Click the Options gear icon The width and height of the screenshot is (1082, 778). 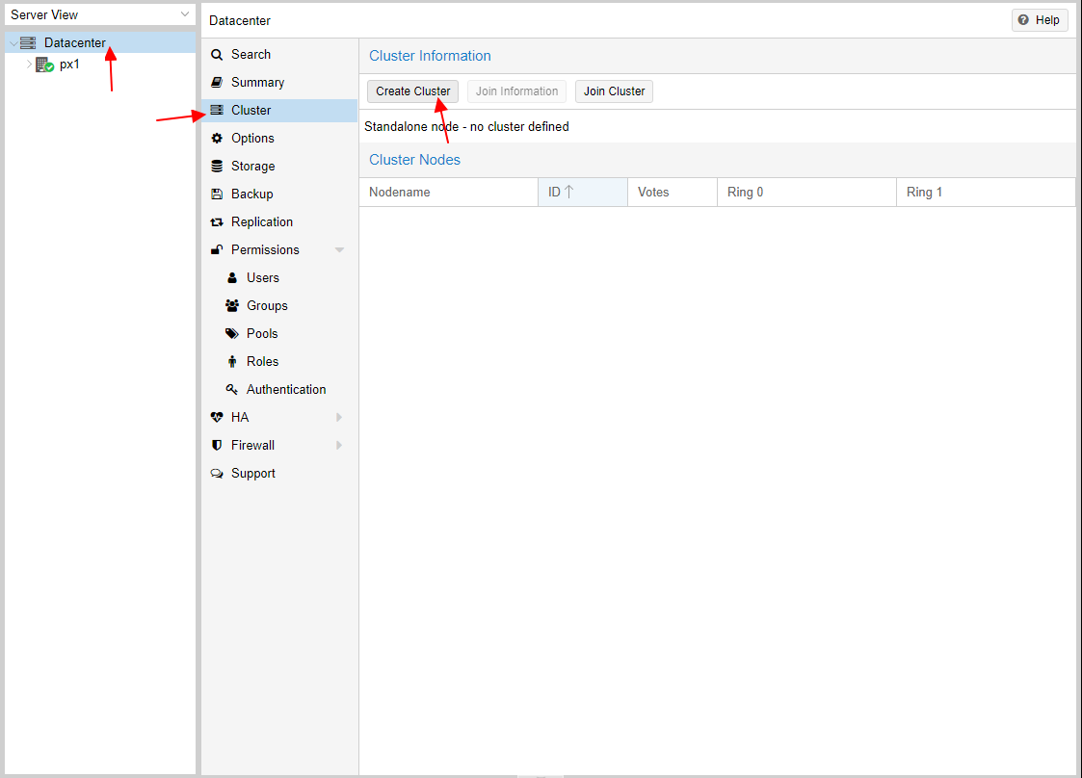pyautogui.click(x=217, y=139)
